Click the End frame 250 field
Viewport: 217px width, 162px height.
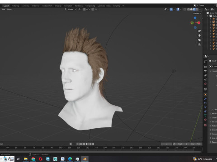tap(196, 144)
